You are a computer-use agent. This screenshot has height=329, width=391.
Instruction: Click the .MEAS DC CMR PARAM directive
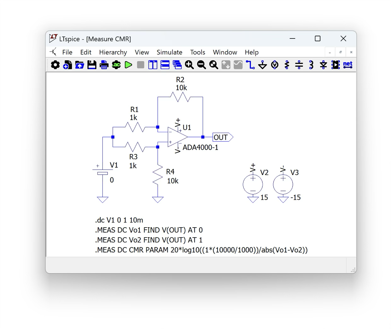coord(201,250)
